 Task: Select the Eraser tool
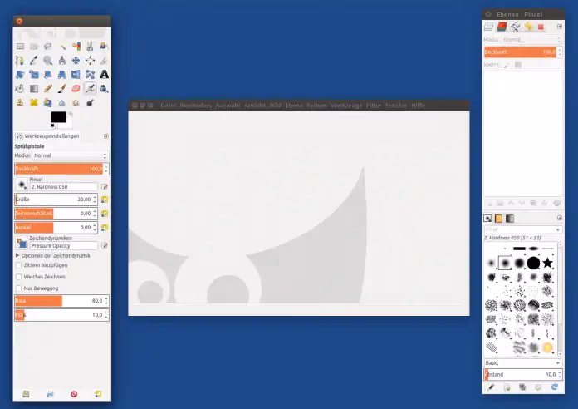tap(76, 88)
